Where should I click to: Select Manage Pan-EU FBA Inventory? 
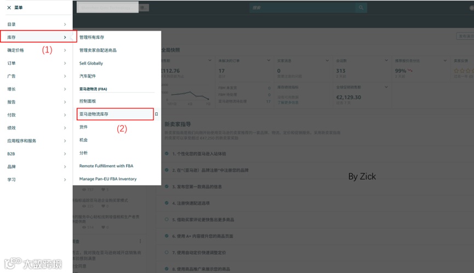(108, 179)
